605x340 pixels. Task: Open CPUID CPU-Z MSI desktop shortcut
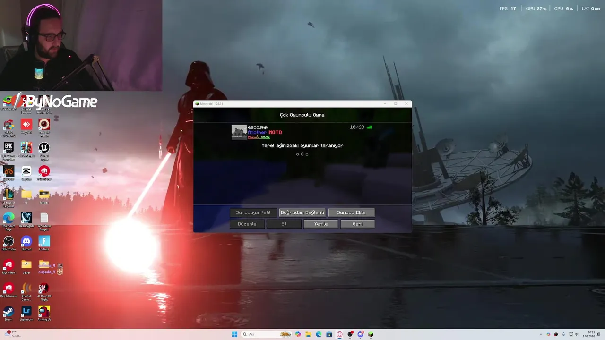click(x=9, y=127)
